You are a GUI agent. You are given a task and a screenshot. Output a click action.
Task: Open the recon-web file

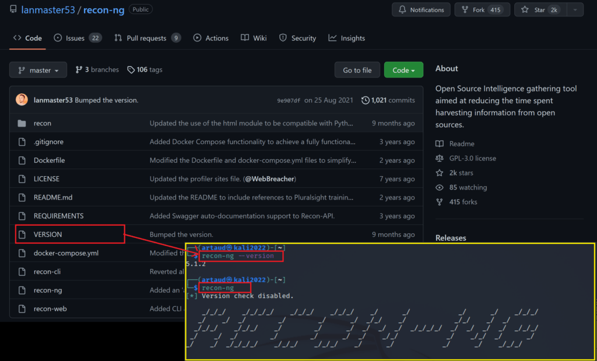click(x=50, y=309)
